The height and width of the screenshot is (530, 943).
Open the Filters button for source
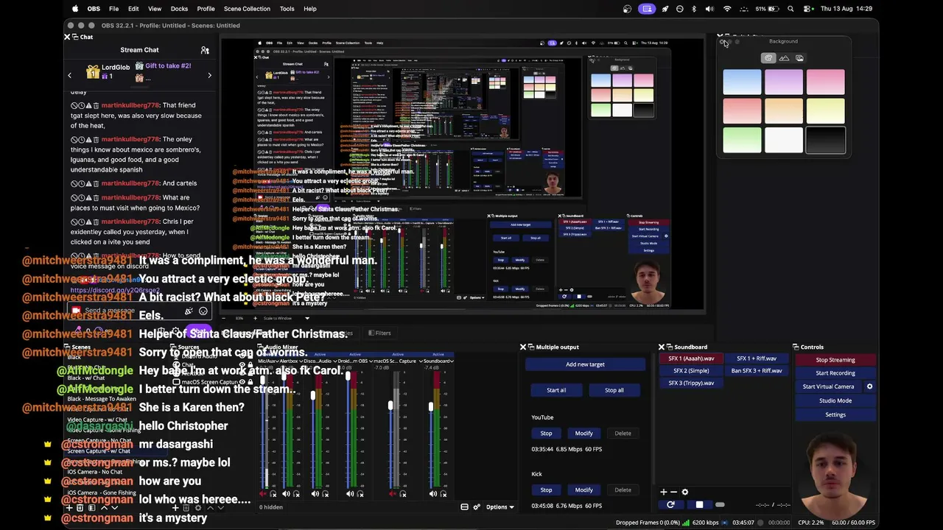click(x=379, y=333)
